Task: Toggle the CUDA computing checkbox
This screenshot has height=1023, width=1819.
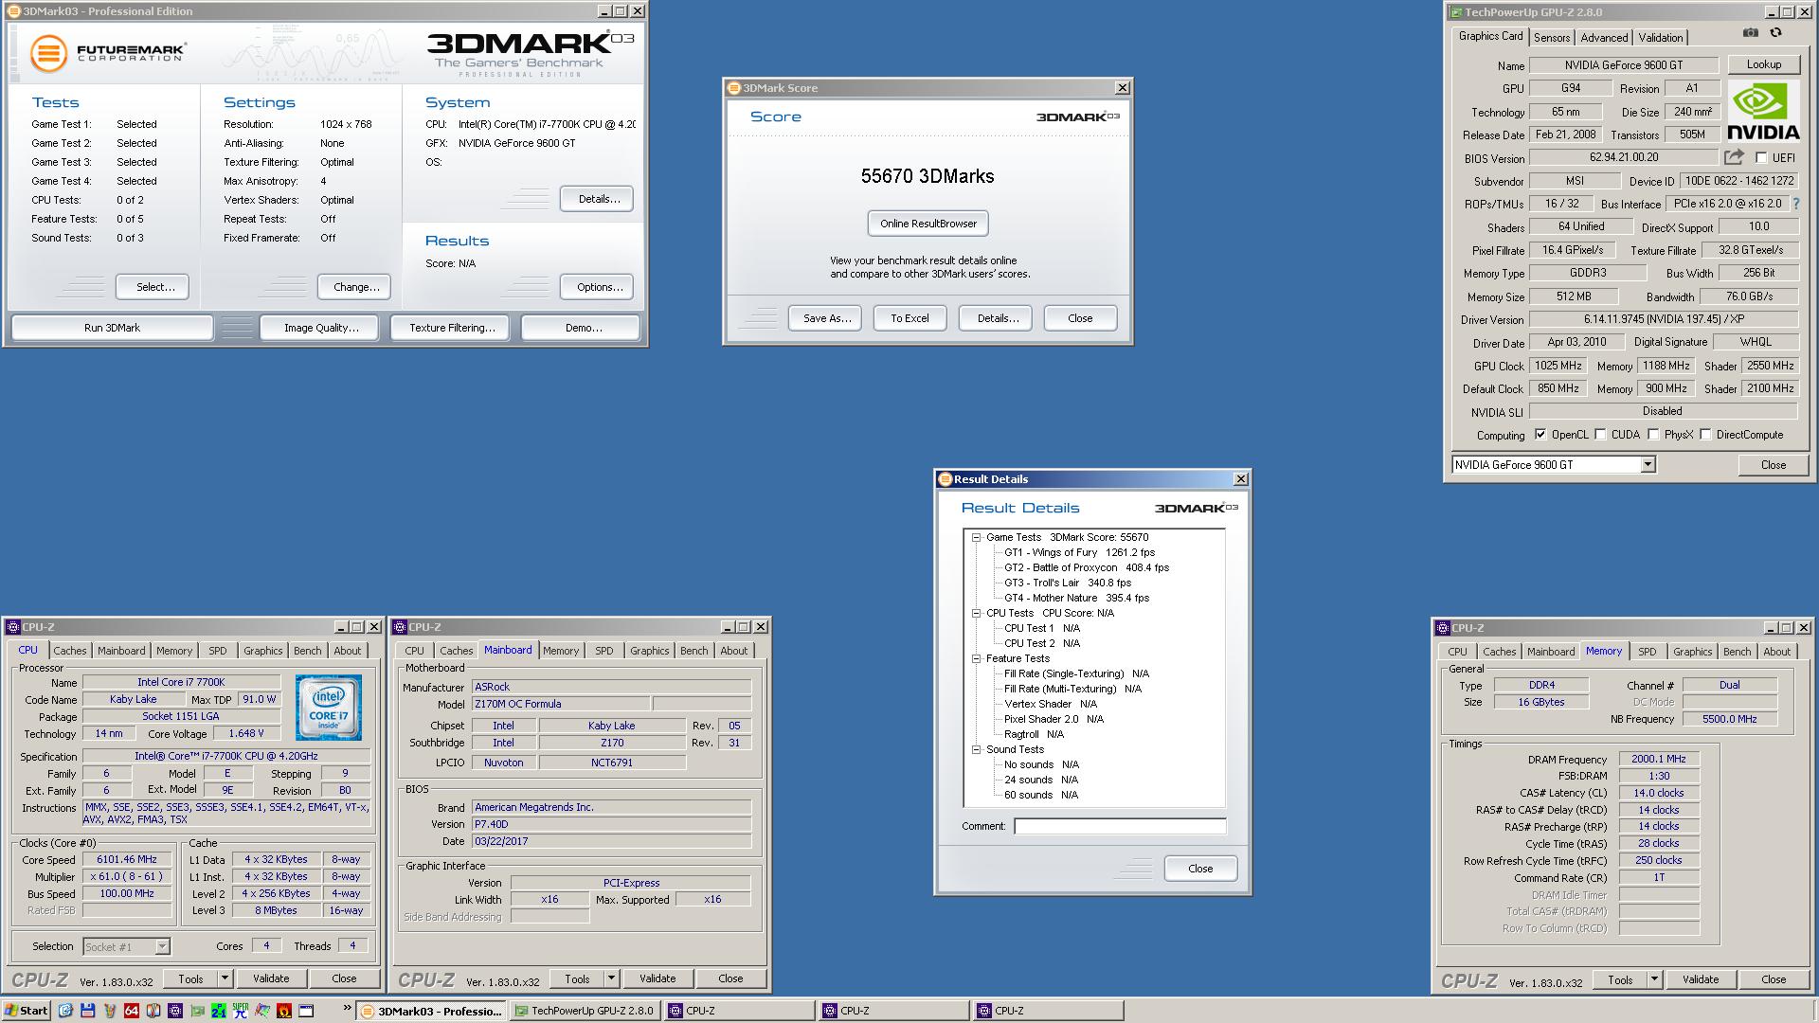Action: 1600,435
